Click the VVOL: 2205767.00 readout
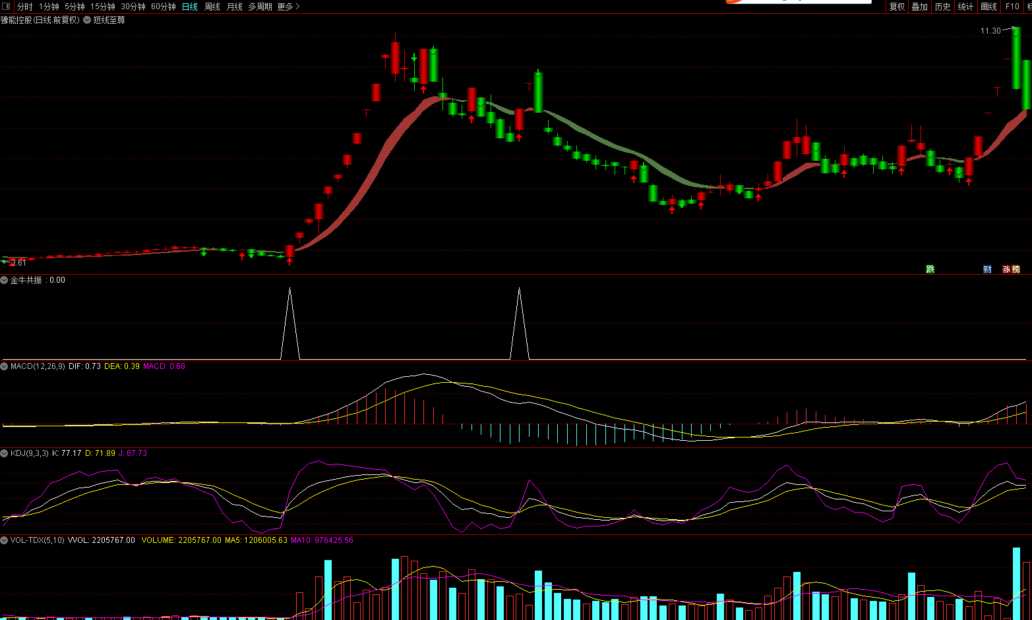1032x620 pixels. click(x=102, y=540)
